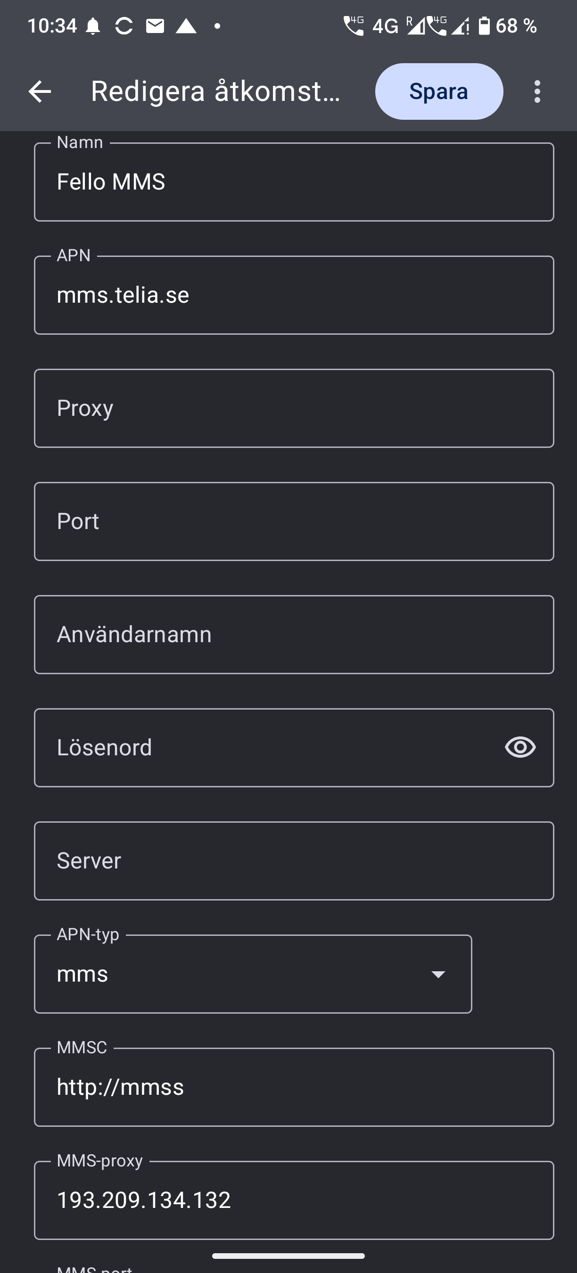This screenshot has height=1273, width=577.
Task: Toggle password visibility eye icon
Action: (520, 747)
